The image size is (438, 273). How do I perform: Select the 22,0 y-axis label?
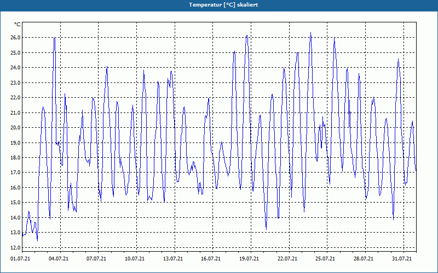click(16, 98)
